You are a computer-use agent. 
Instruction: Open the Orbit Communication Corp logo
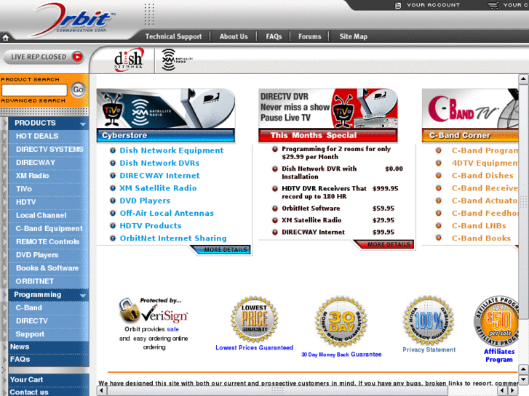(x=73, y=20)
